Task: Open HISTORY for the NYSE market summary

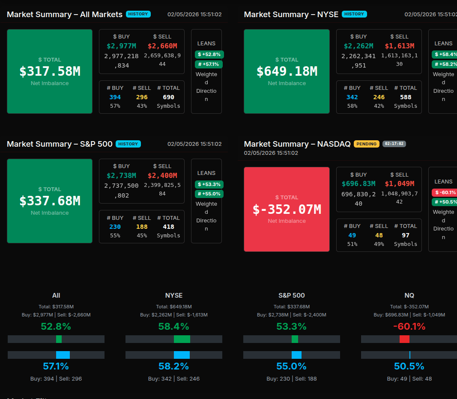Action: (x=354, y=14)
